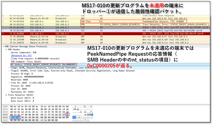Click highlighted byte 05 in hex row 0030
The image size is (213, 125).
tap(67, 115)
